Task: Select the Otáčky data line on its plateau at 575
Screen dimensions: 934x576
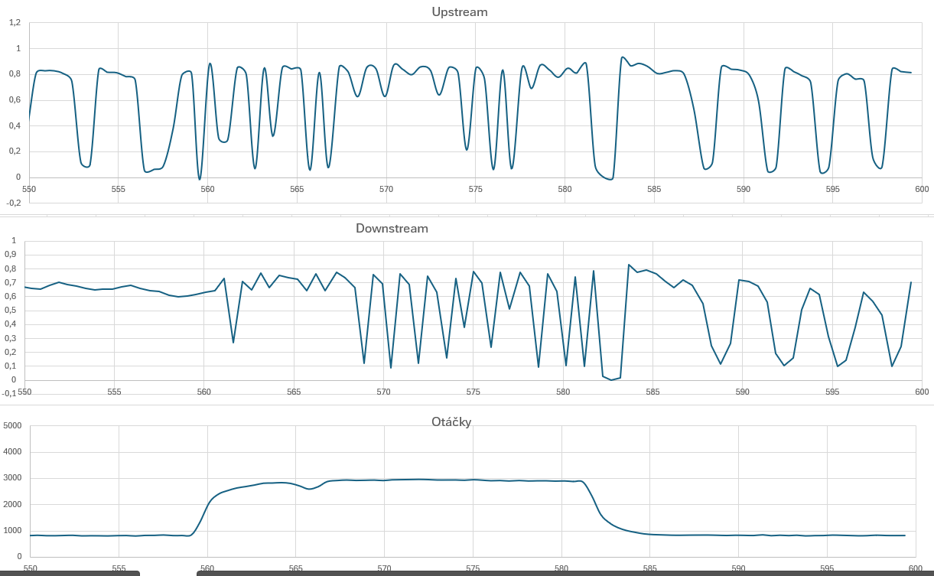Action: pyautogui.click(x=473, y=480)
